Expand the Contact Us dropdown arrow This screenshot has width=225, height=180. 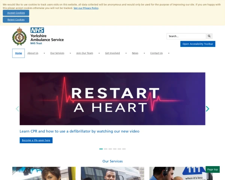(169, 53)
